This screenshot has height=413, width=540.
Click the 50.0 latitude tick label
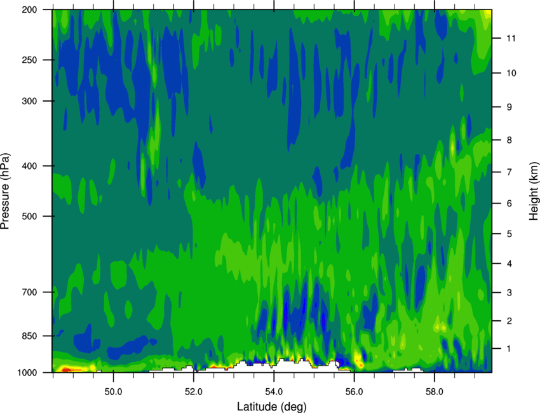point(113,392)
